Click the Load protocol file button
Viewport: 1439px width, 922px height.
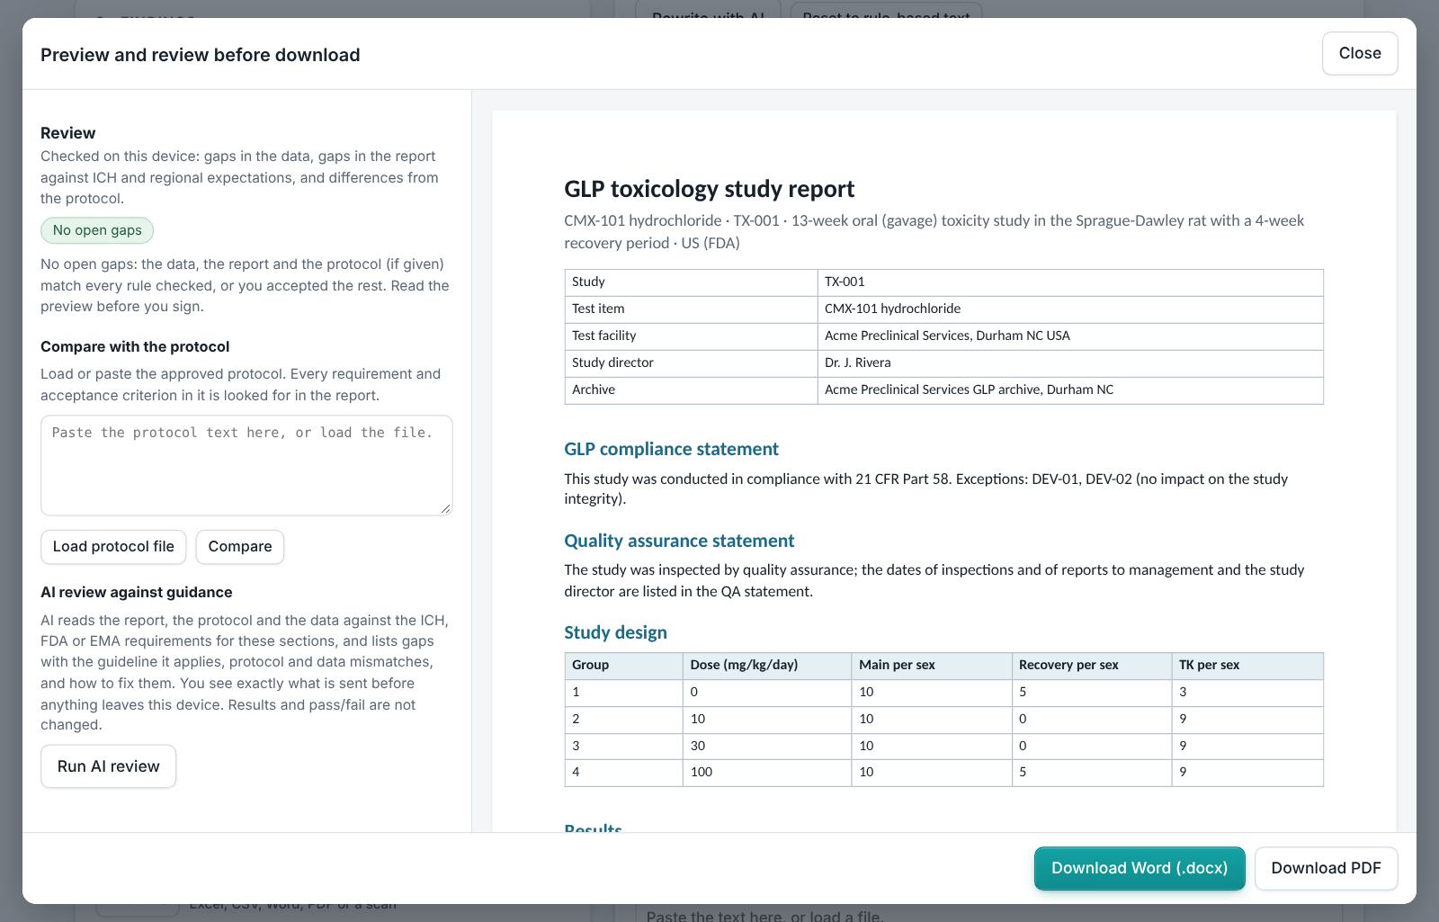click(113, 547)
